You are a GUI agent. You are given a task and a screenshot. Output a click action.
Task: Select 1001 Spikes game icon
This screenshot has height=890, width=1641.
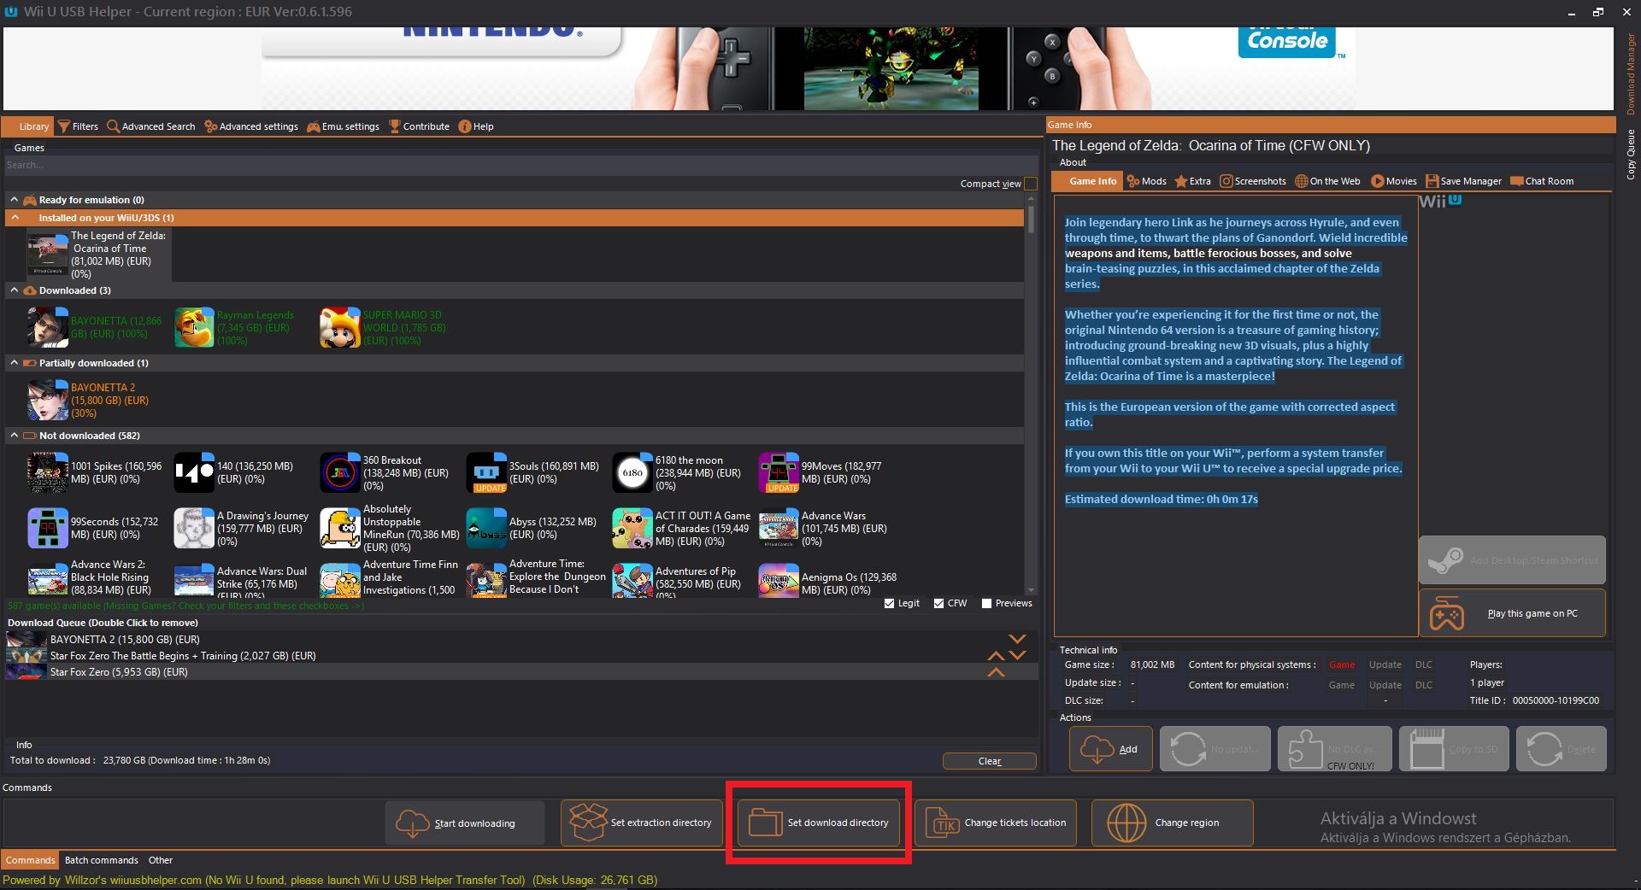coord(48,472)
